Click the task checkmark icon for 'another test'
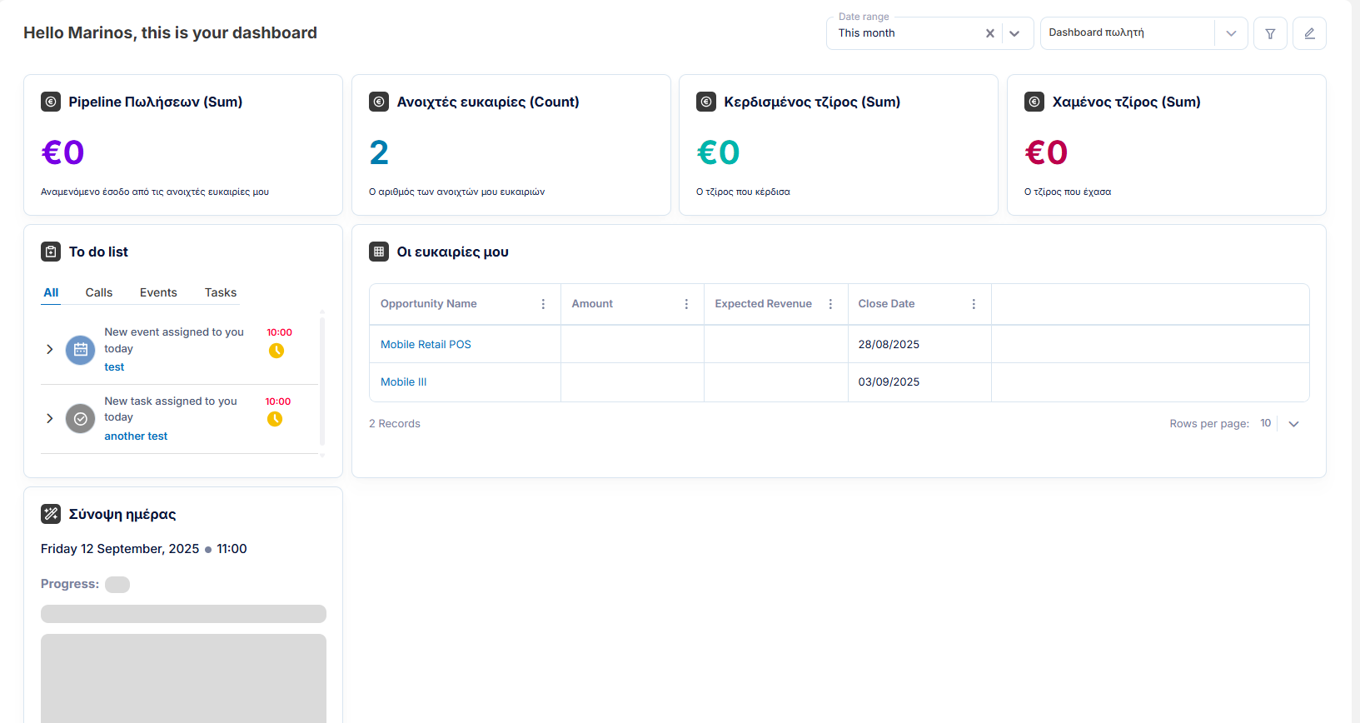 [81, 419]
